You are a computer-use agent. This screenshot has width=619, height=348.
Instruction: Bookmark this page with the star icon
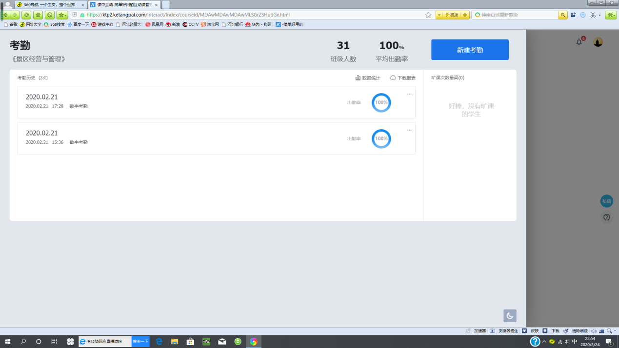click(428, 15)
